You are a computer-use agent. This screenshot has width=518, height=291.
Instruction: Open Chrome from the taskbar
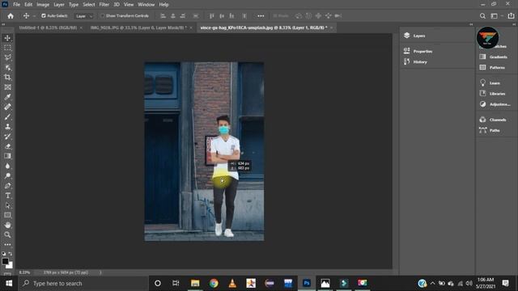pyautogui.click(x=214, y=283)
